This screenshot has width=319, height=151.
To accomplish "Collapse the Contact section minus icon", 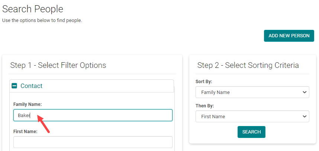I will pos(14,86).
